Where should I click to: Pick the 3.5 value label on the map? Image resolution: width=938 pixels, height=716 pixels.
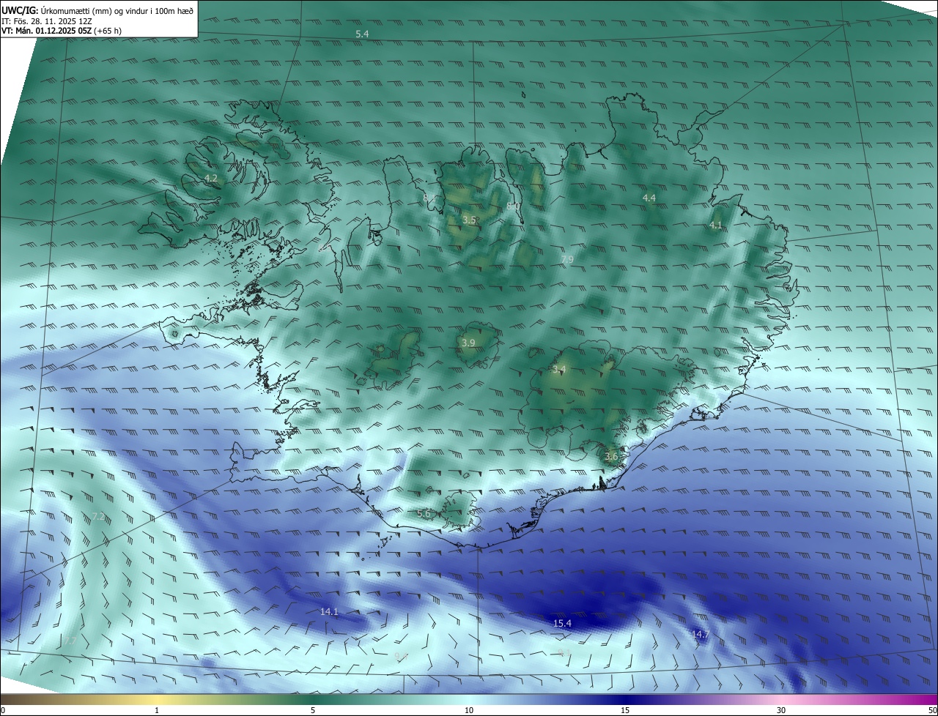pos(469,220)
